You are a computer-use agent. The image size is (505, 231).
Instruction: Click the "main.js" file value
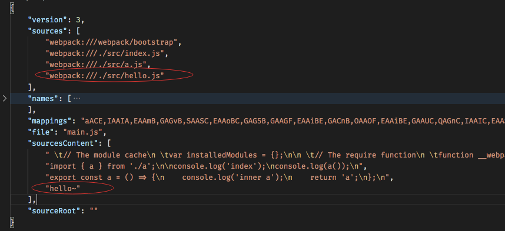(x=82, y=132)
